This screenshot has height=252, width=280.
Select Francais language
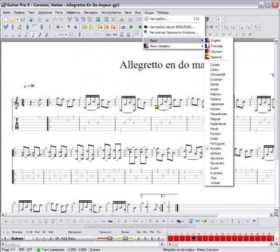pyautogui.click(x=219, y=46)
